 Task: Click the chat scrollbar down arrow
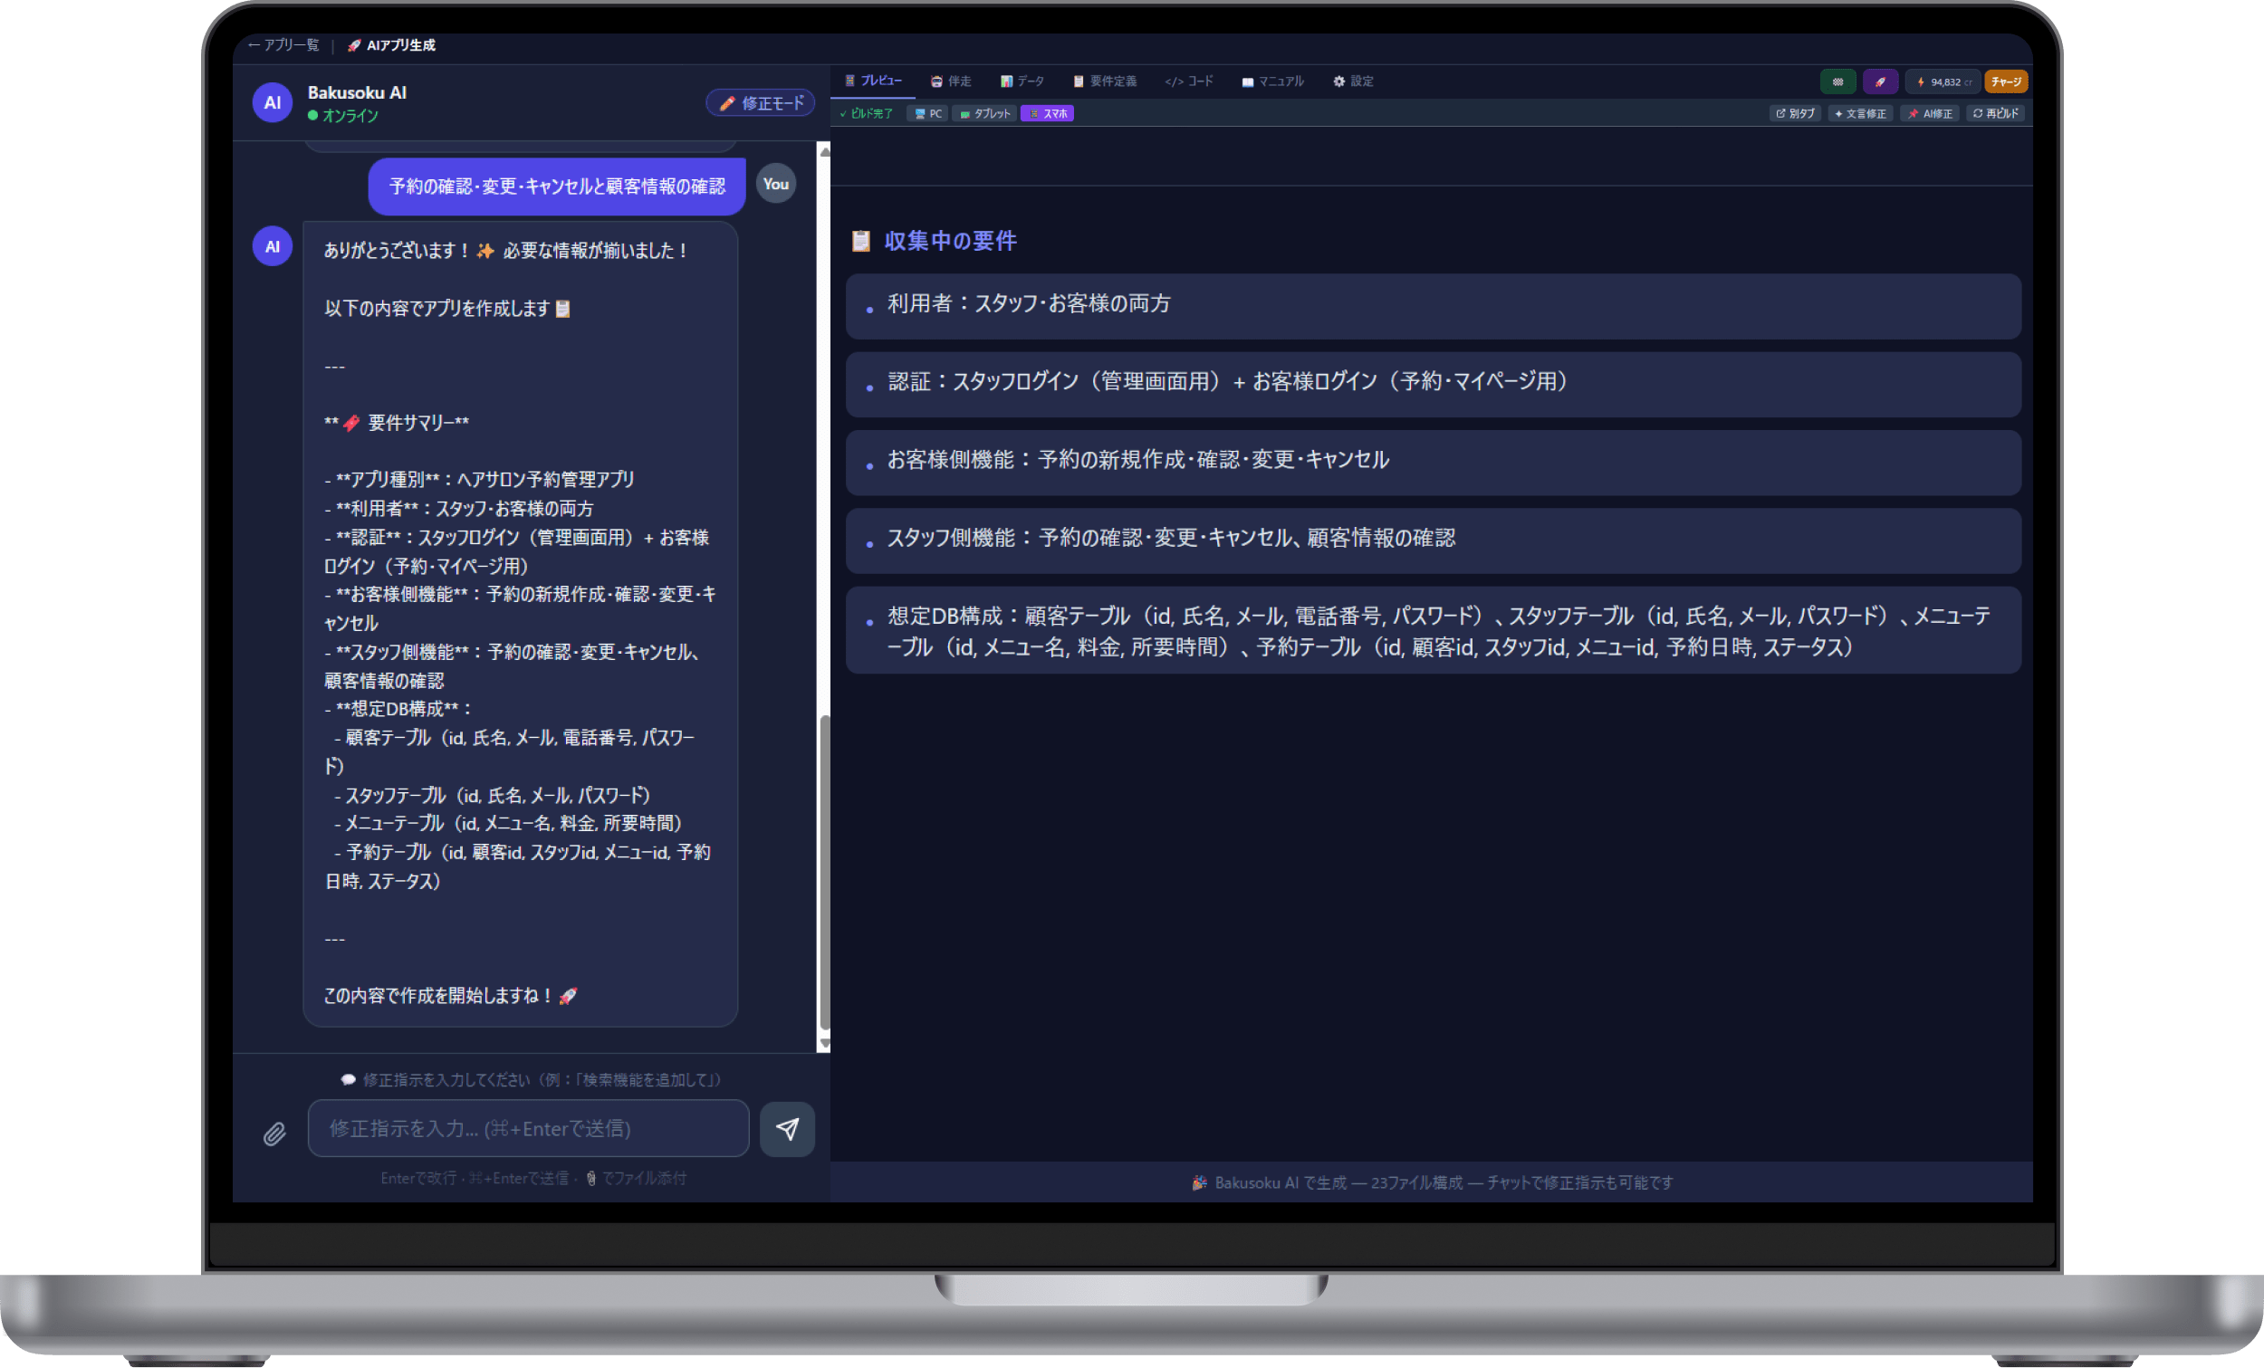point(824,1044)
